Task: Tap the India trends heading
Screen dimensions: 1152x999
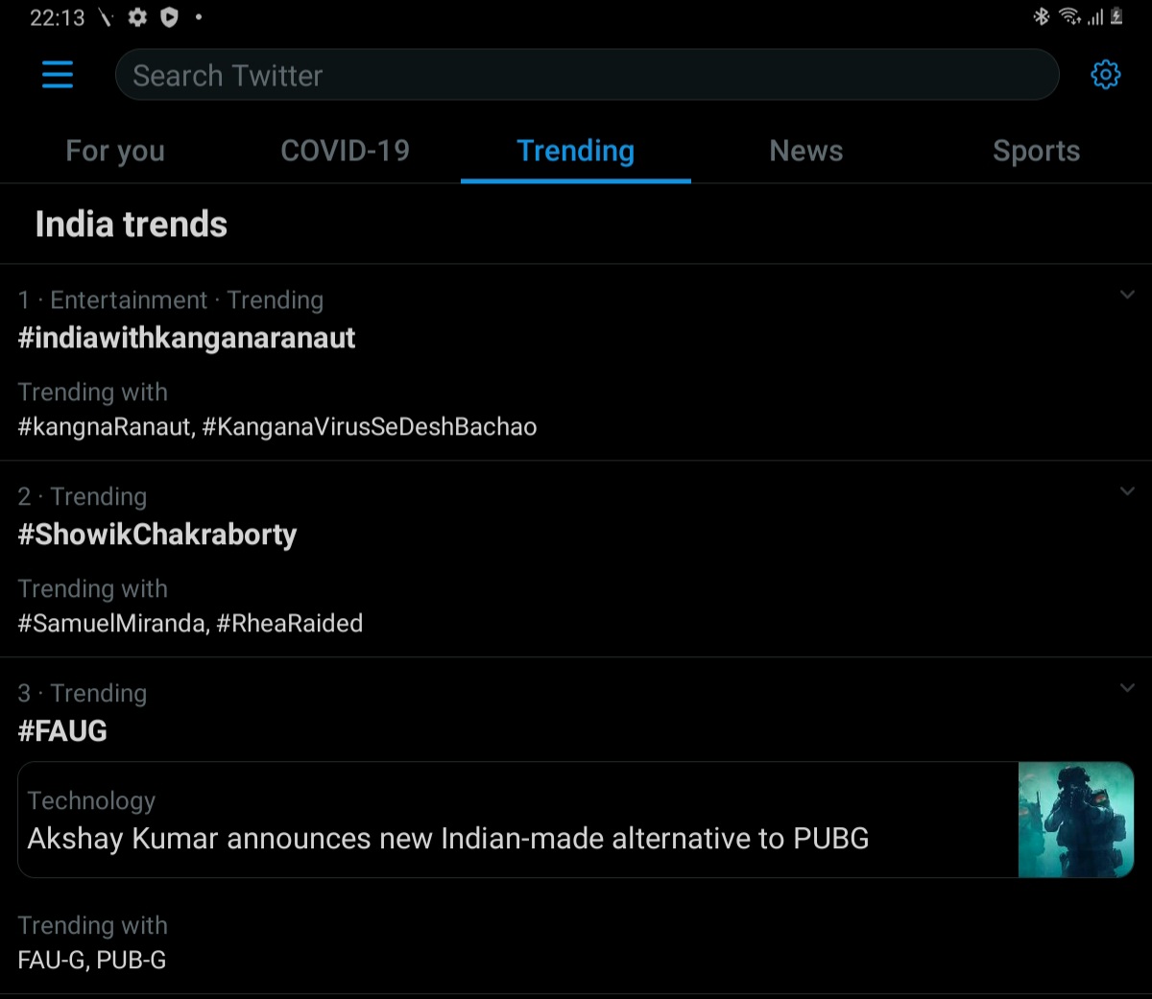Action: (x=132, y=225)
